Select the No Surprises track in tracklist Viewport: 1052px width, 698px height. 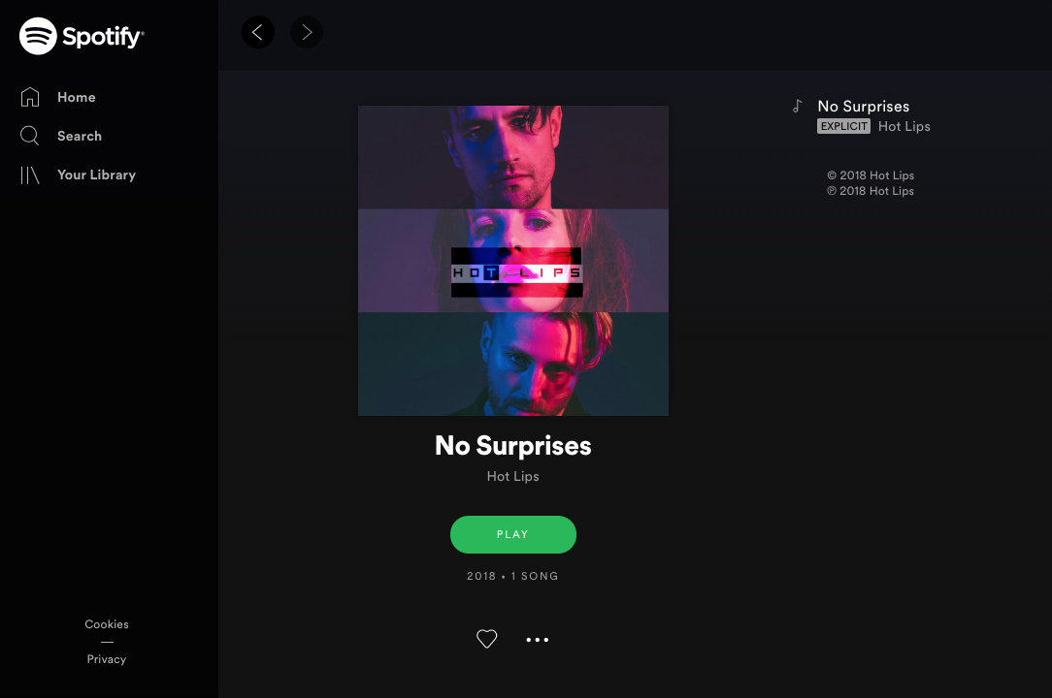[x=864, y=106]
